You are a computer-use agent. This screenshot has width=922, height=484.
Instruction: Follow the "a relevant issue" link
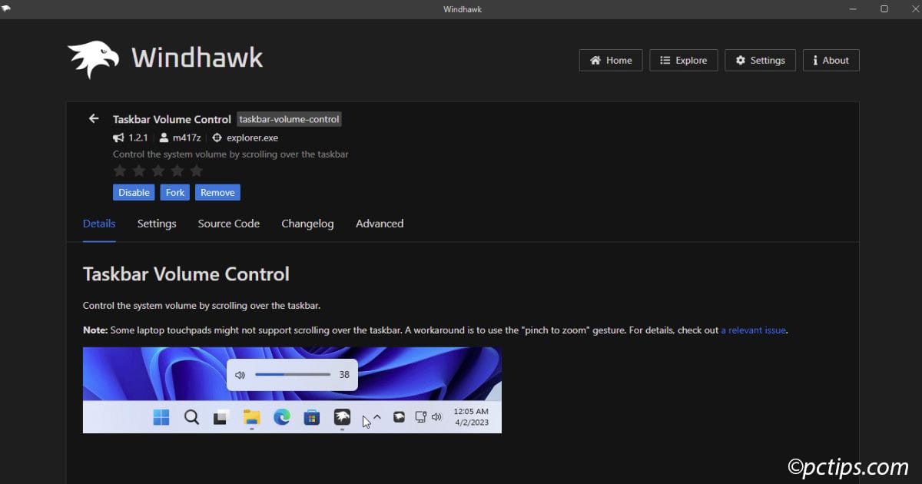tap(754, 330)
